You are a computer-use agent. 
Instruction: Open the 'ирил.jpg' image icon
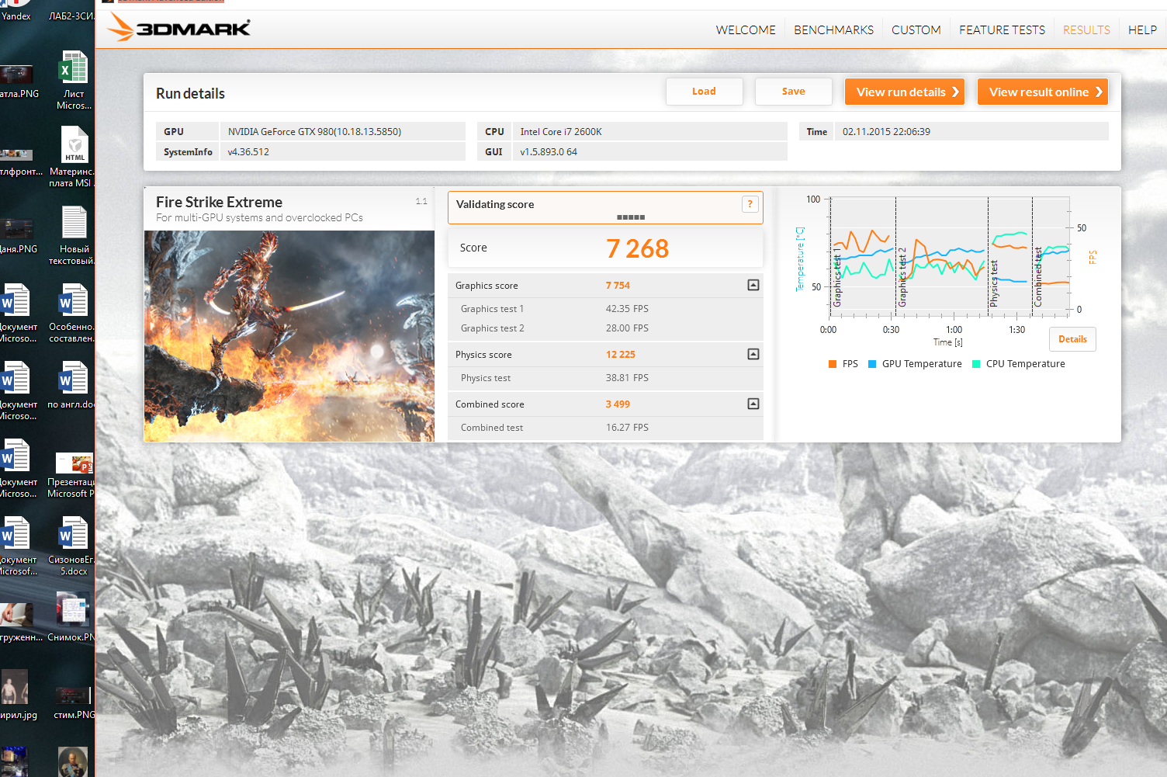17,695
